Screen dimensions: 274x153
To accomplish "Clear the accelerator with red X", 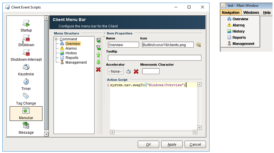I will (136, 72).
